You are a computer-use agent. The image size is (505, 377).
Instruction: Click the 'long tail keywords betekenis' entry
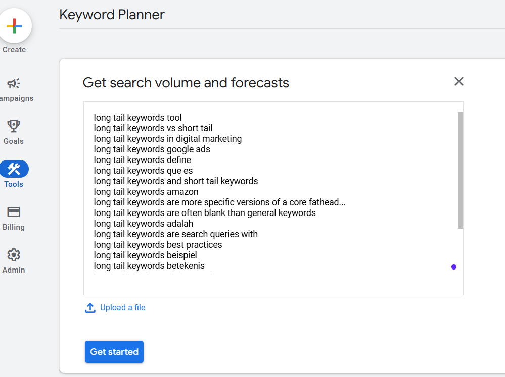tap(149, 266)
